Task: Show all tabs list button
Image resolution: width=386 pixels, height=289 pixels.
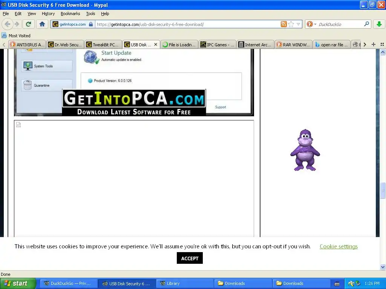Action: 382,44
